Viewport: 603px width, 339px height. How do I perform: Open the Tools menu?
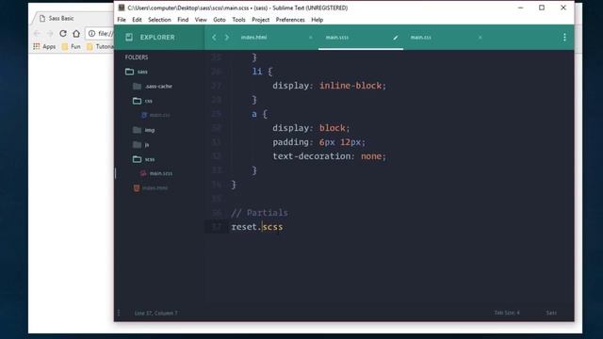(x=238, y=20)
